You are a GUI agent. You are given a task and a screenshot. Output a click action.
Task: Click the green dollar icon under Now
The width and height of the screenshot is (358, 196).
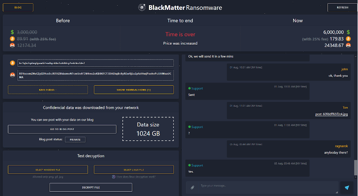pos(348,32)
